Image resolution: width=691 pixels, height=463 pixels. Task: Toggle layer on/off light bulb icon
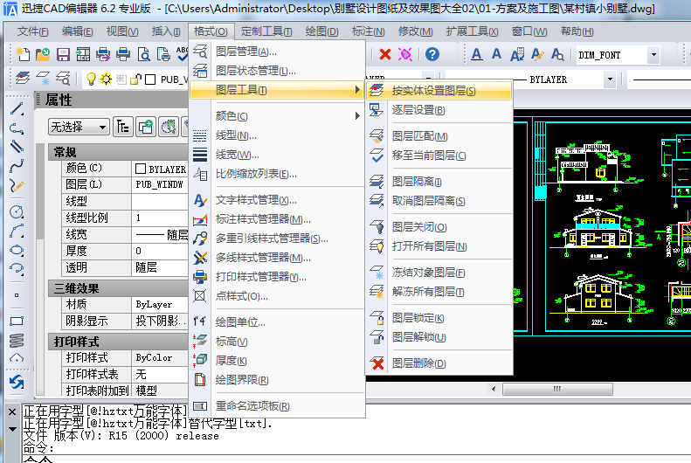pyautogui.click(x=91, y=79)
